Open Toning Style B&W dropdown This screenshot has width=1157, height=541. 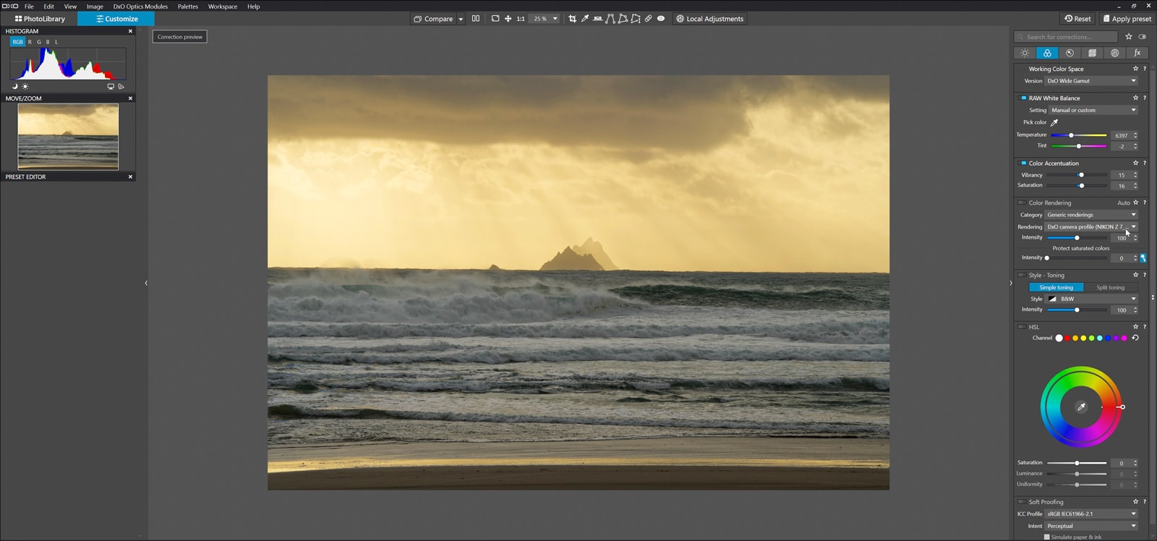coord(1091,299)
